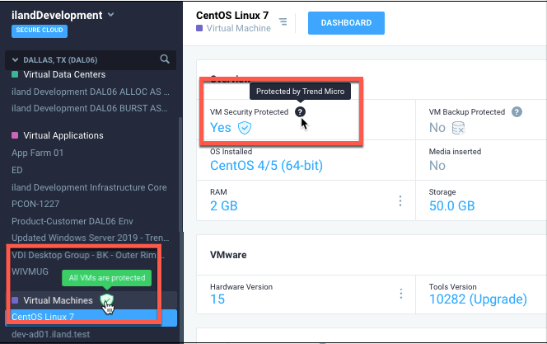The height and width of the screenshot is (344, 547).
Task: Click the VM Security Protected help icon
Action: [x=300, y=111]
